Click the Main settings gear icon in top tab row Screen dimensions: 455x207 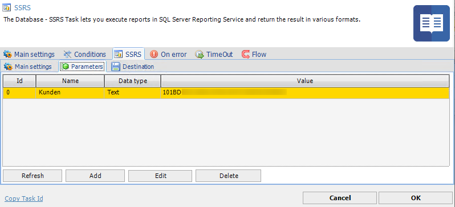pos(8,54)
